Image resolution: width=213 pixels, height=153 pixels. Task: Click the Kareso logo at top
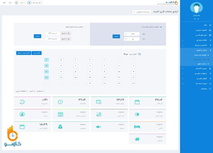[168, 2]
